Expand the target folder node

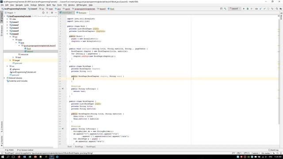tap(10, 60)
